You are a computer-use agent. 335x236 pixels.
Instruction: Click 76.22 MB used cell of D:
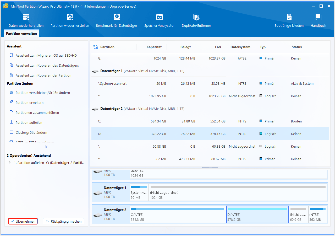188,134
